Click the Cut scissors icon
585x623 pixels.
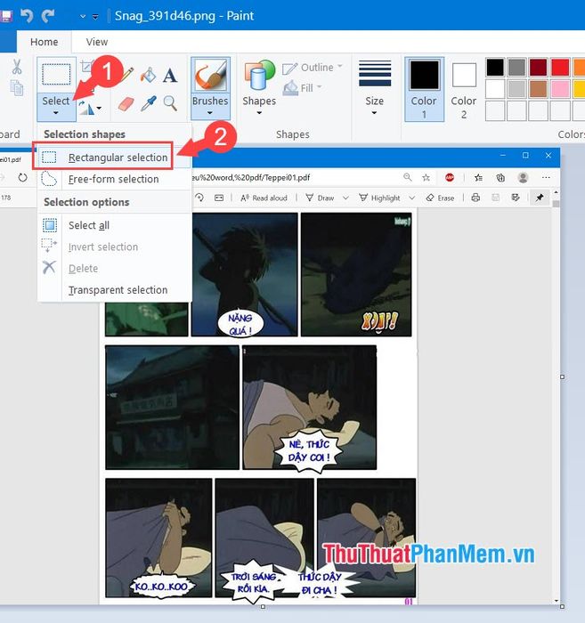click(x=17, y=67)
